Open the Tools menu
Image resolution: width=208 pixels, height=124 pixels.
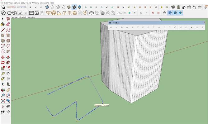coord(29,3)
